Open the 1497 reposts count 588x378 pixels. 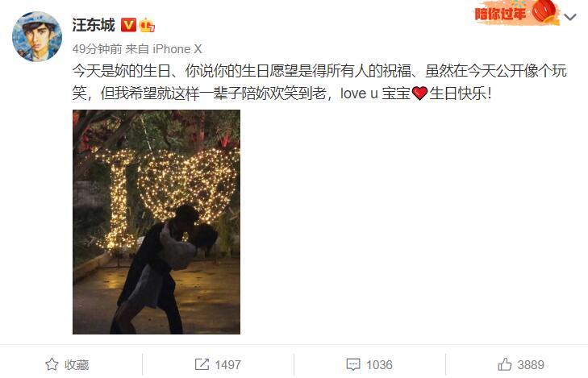tap(227, 364)
